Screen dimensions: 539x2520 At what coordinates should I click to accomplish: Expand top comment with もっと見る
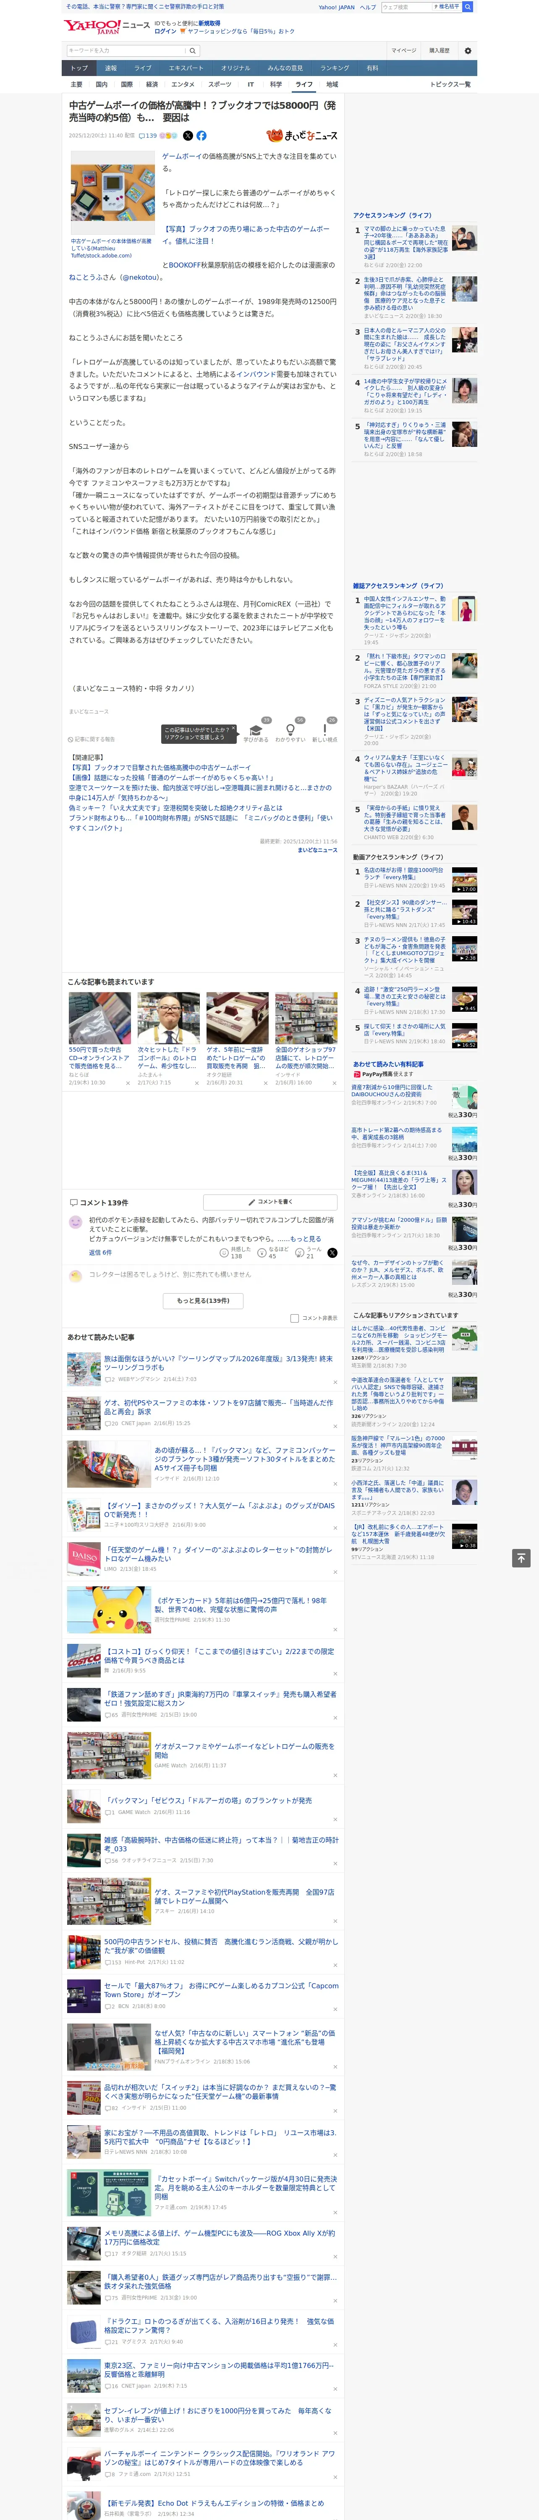305,1239
